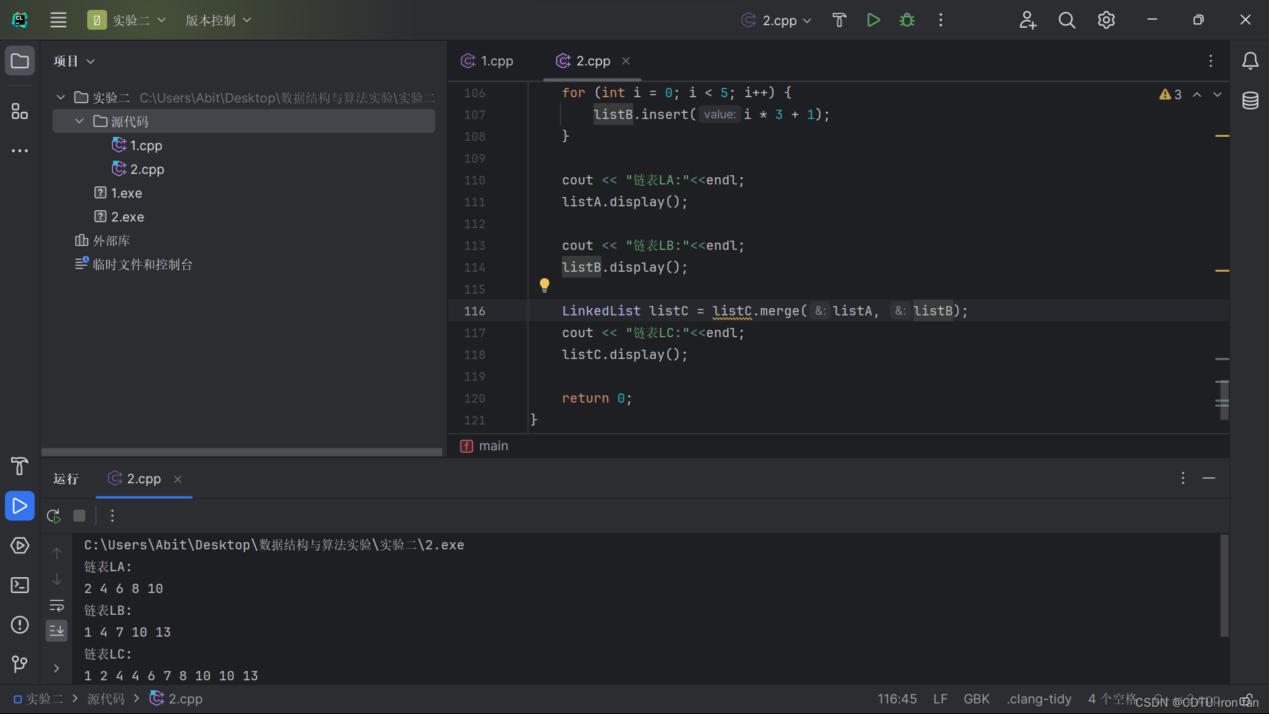Open the 2.cpp run configuration dropdown
The width and height of the screenshot is (1269, 714).
tap(777, 20)
